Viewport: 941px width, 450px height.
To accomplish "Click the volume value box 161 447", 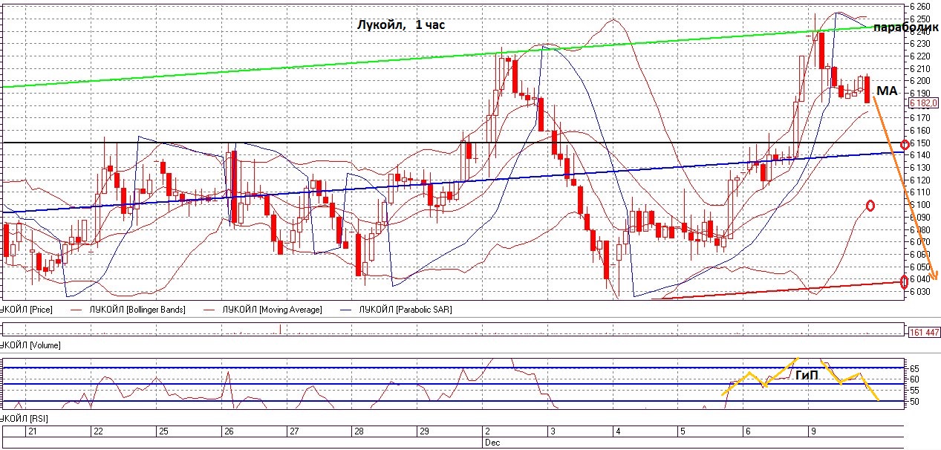I will (923, 332).
